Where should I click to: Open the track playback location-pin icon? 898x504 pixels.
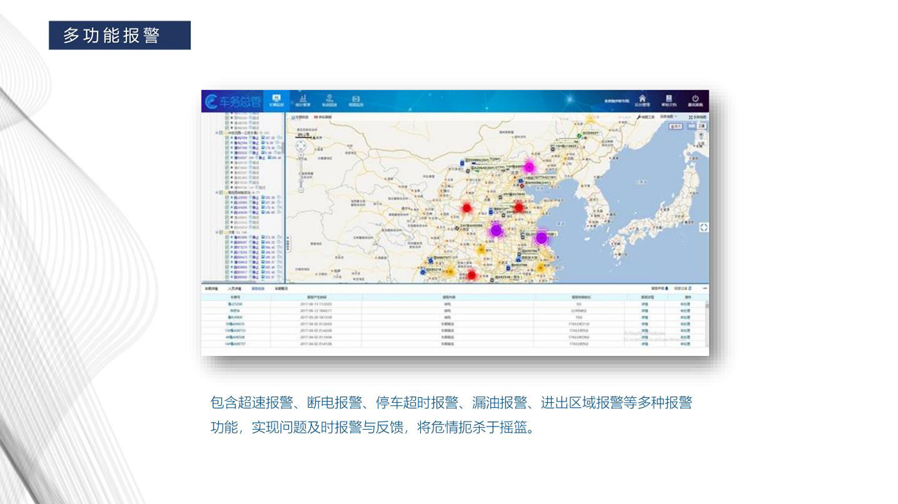tap(329, 101)
